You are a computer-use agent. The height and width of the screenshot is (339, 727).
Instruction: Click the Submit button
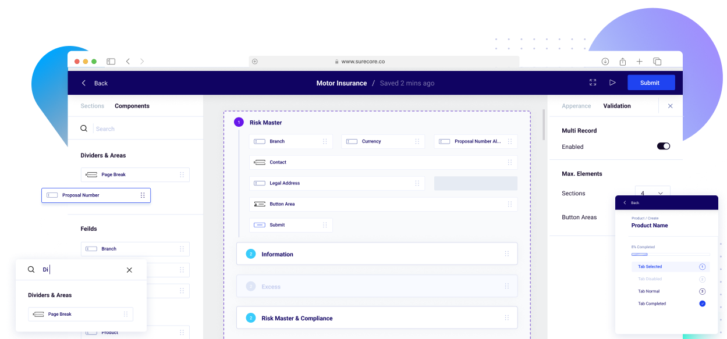[650, 83]
